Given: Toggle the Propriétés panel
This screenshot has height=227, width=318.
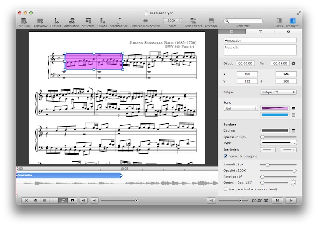Looking at the screenshot, I should click(x=293, y=21).
